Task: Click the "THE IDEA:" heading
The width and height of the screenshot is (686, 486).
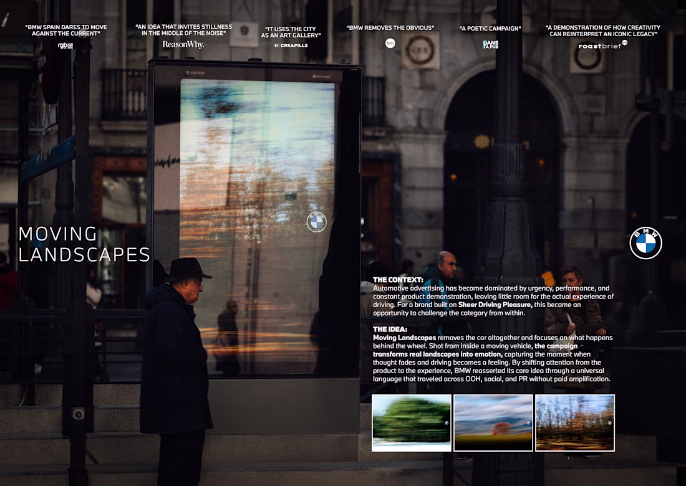Action: [x=390, y=329]
